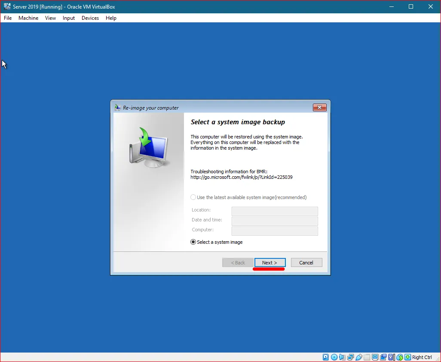441x362 pixels.
Task: Select the Select a system image radio button
Action: 193,242
